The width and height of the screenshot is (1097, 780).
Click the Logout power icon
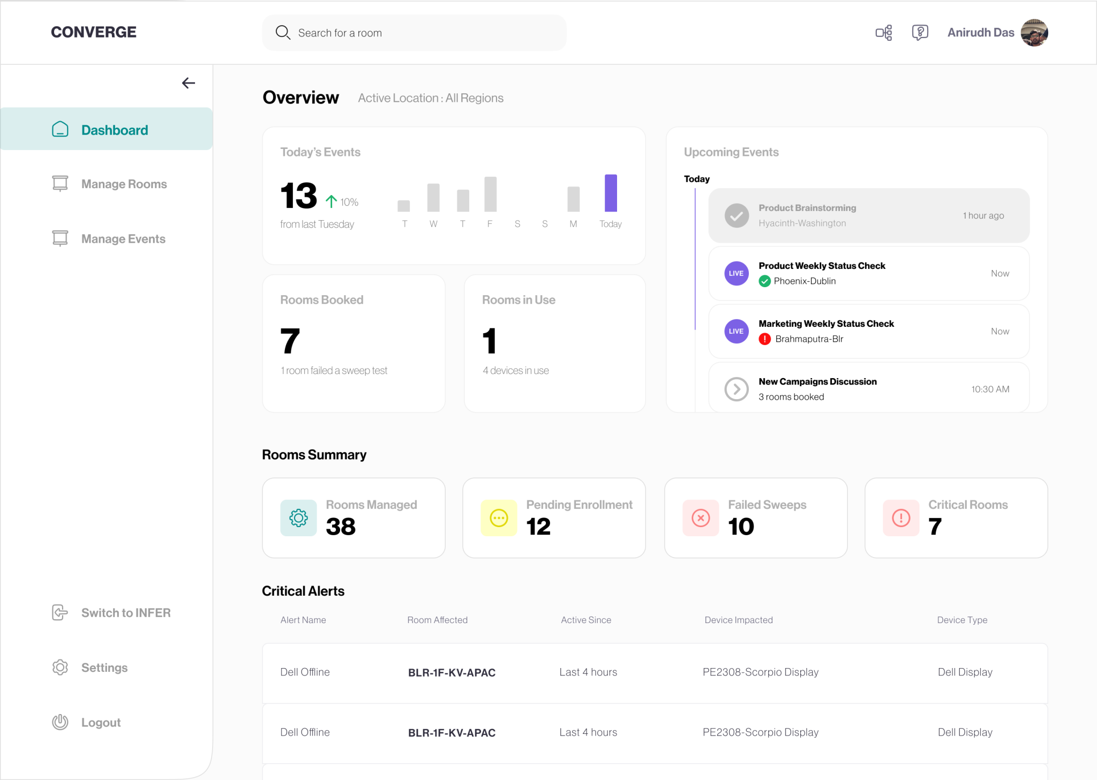pyautogui.click(x=60, y=722)
